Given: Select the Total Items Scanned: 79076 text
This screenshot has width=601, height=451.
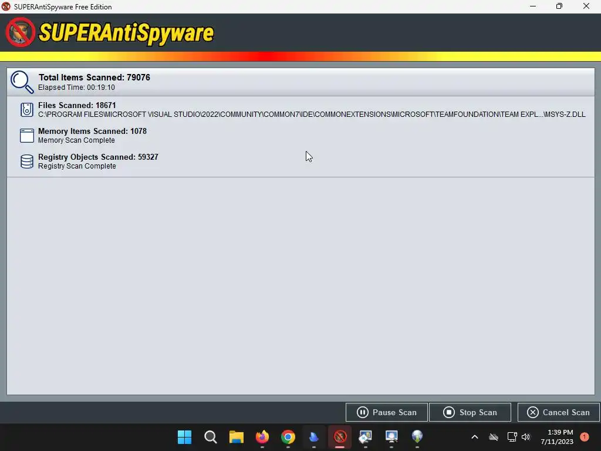Looking at the screenshot, I should pyautogui.click(x=94, y=78).
